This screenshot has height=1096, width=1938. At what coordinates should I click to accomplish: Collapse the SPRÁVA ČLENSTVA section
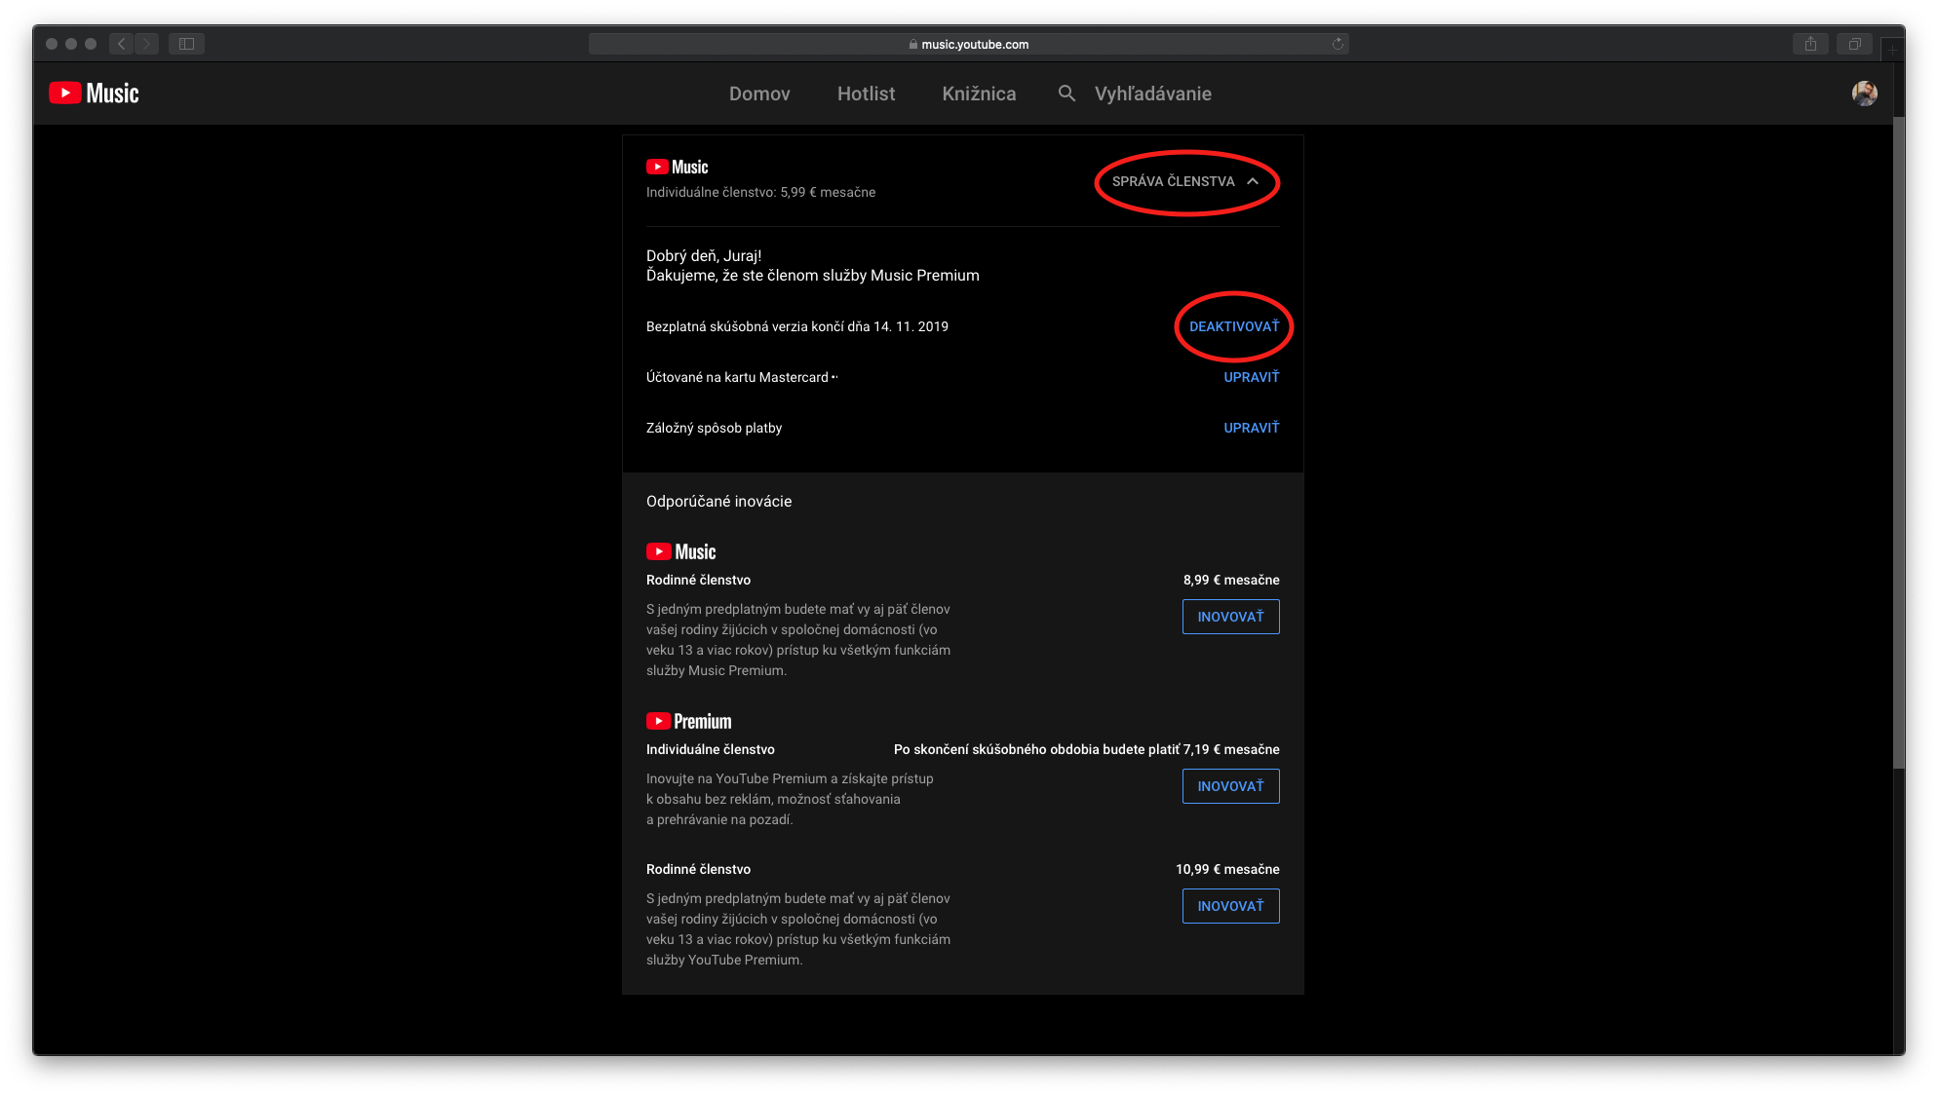tap(1185, 182)
